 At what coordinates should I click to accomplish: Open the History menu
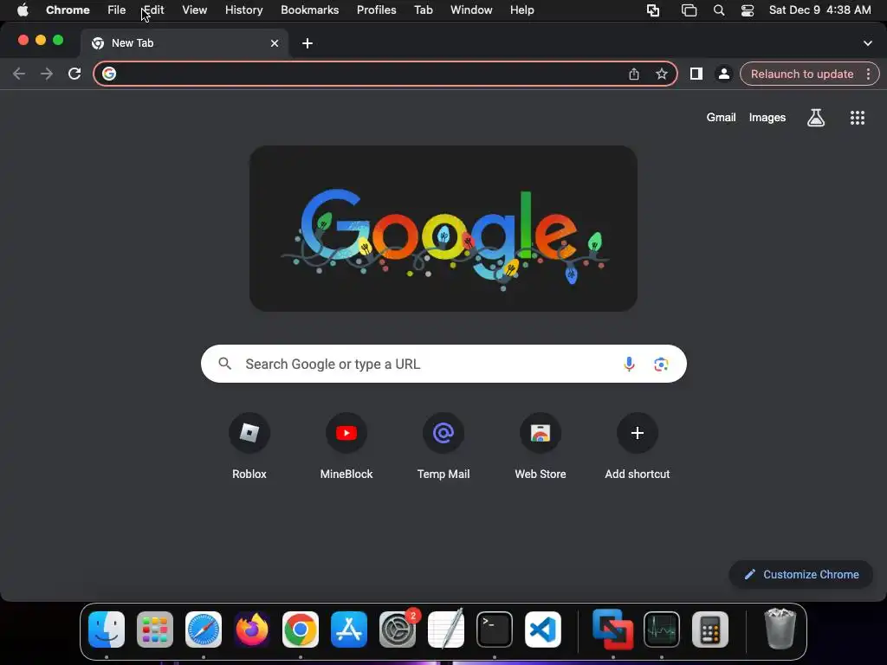coord(243,10)
